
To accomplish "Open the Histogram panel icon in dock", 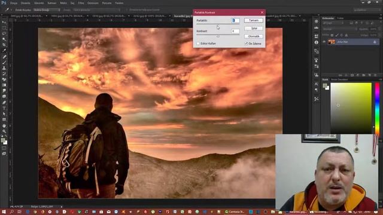I will (x=317, y=27).
